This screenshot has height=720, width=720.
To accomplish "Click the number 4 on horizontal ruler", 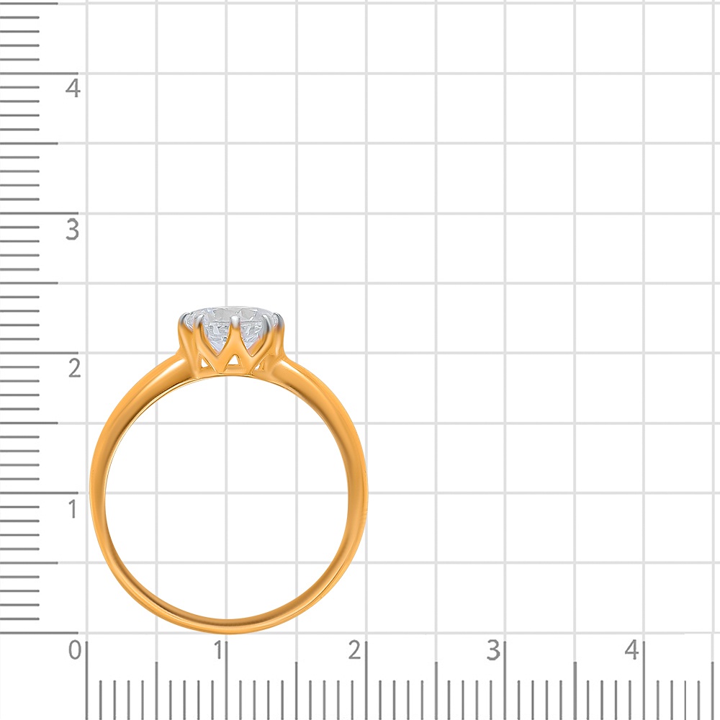I will [x=632, y=650].
